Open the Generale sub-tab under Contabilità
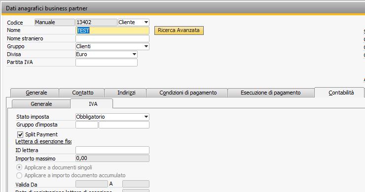 point(41,104)
